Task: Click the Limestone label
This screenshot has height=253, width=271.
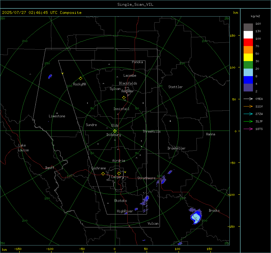Action: (57, 116)
